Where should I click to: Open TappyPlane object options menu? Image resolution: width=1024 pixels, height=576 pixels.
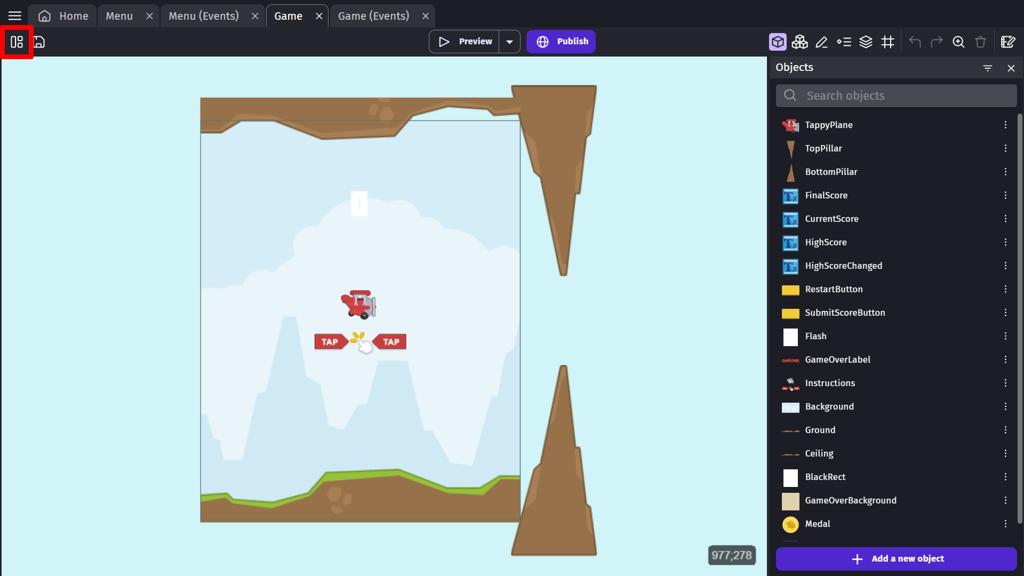point(1005,125)
